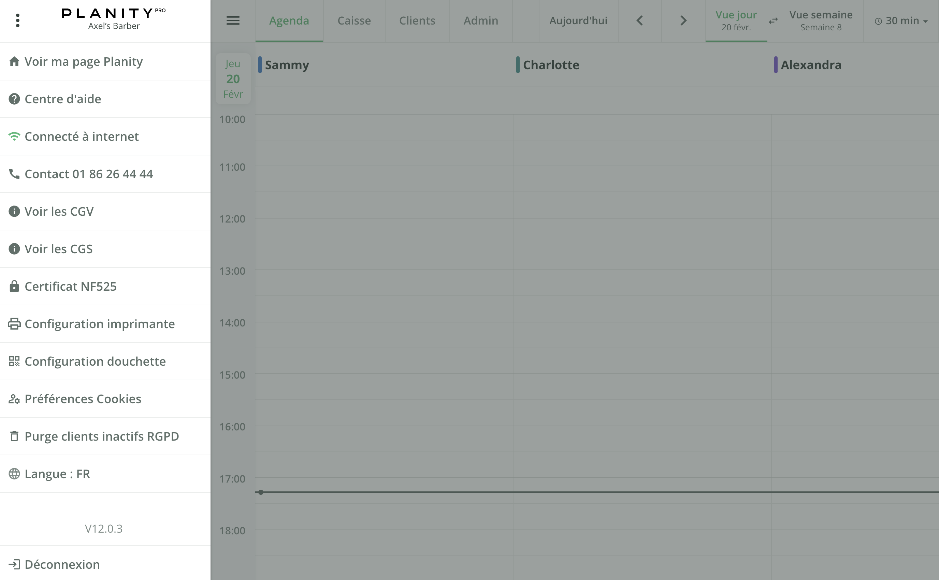
Task: Click the hamburger menu icon
Action: point(233,20)
